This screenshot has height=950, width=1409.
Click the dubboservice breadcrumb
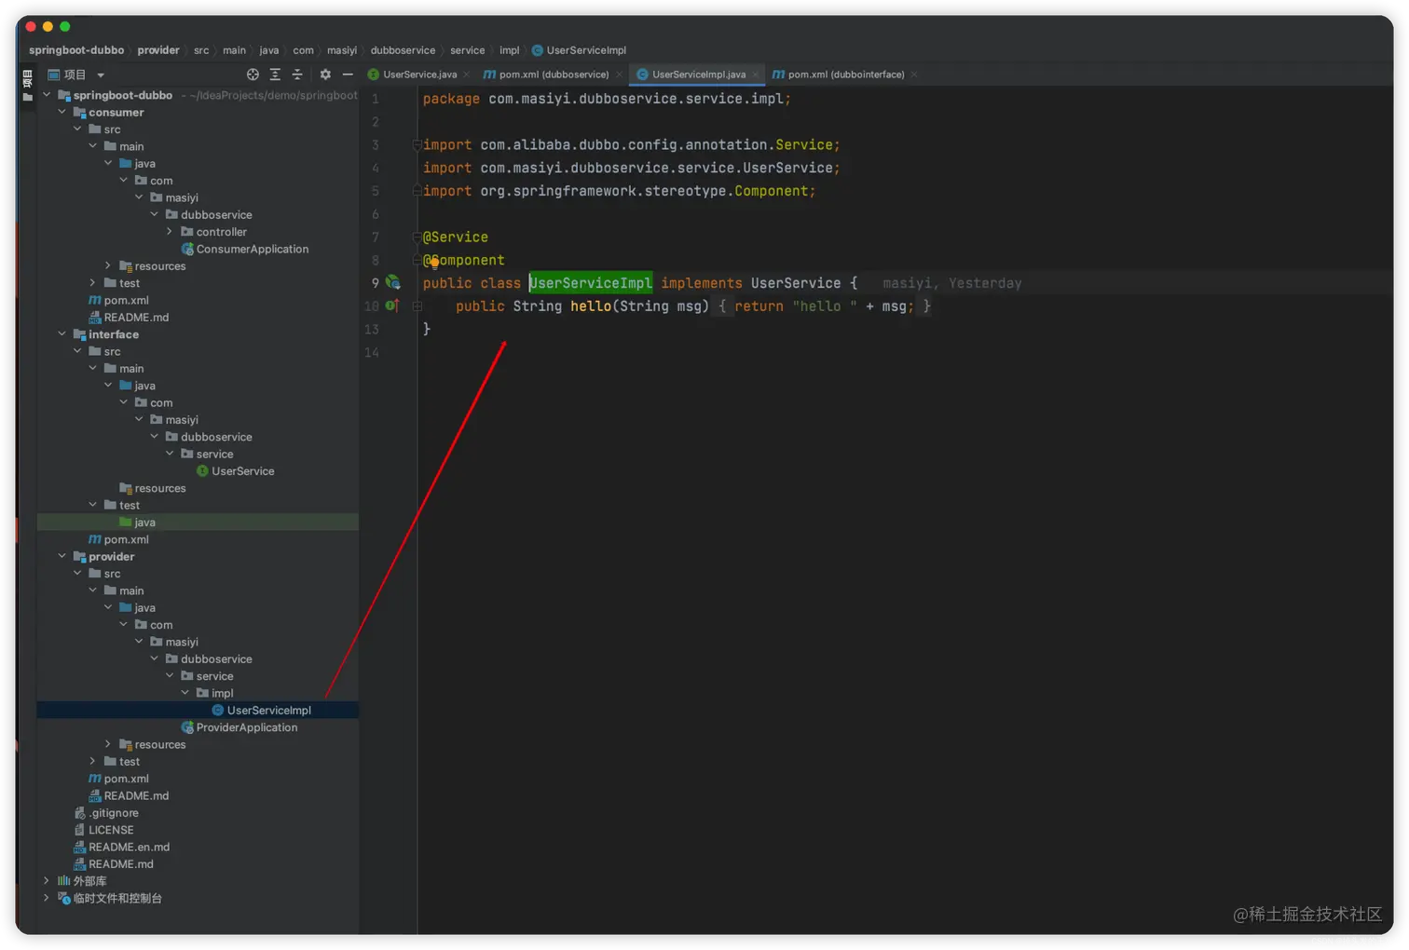(403, 50)
